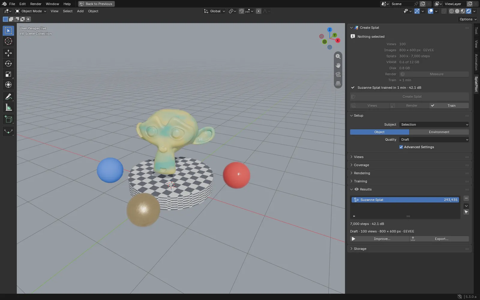
Task: Open the File menu
Action: coord(12,4)
